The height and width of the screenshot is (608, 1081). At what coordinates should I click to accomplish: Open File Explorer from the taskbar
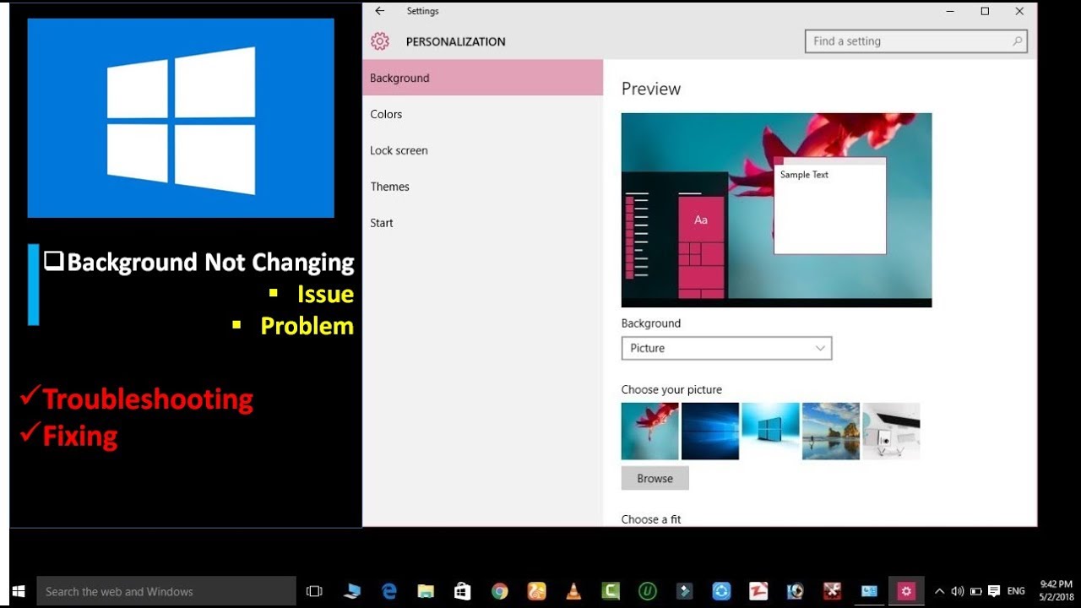[426, 591]
